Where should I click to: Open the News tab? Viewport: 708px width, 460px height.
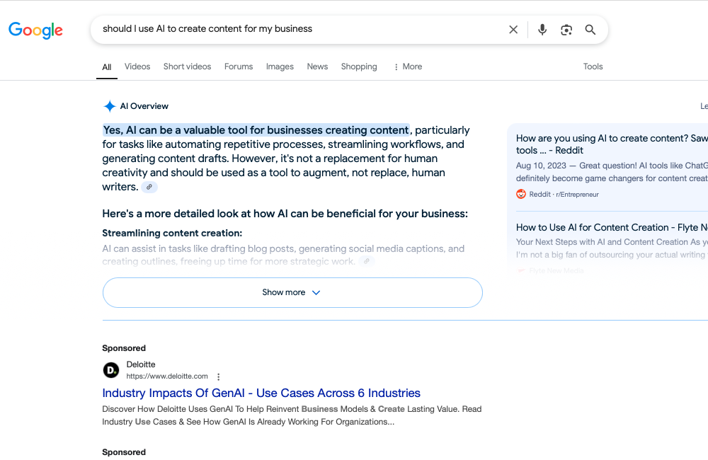[x=317, y=67]
